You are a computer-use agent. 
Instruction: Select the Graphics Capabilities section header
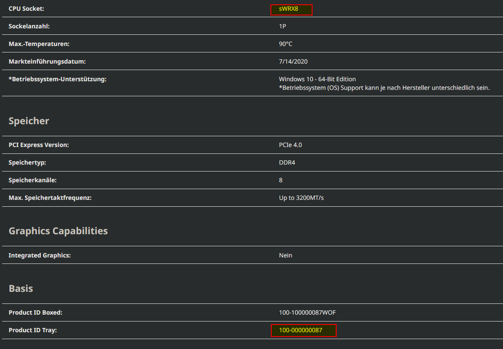tap(58, 231)
